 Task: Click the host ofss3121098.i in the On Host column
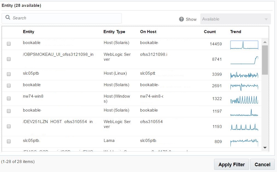pyautogui.click(x=154, y=54)
